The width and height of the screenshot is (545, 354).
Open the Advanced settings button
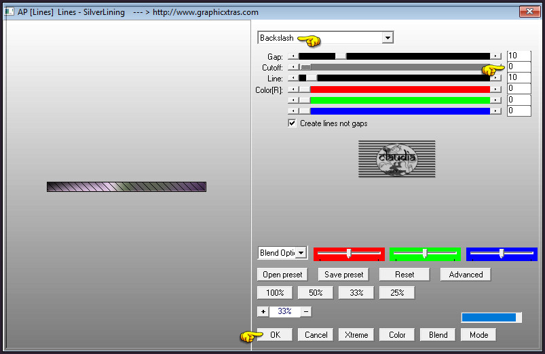point(466,275)
